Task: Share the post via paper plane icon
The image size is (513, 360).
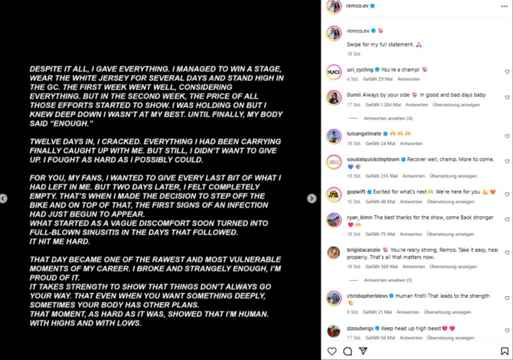Action: point(363,351)
